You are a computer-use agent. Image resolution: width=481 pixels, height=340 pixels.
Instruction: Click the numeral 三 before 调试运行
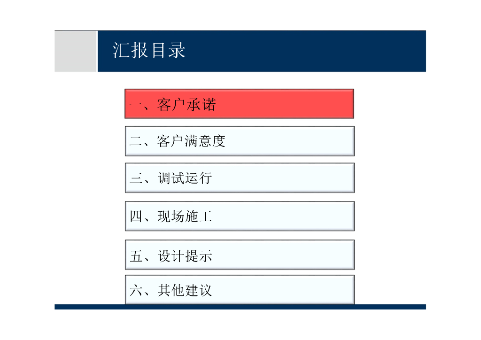click(x=136, y=178)
